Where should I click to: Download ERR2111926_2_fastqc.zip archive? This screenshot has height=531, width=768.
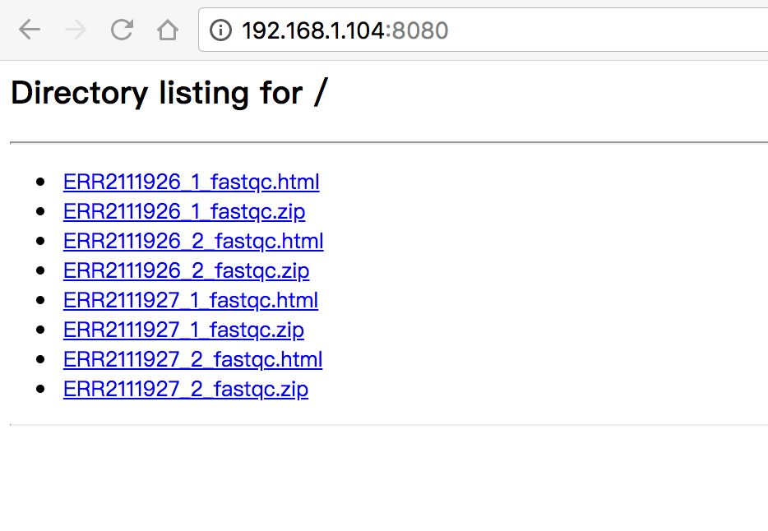pyautogui.click(x=186, y=270)
